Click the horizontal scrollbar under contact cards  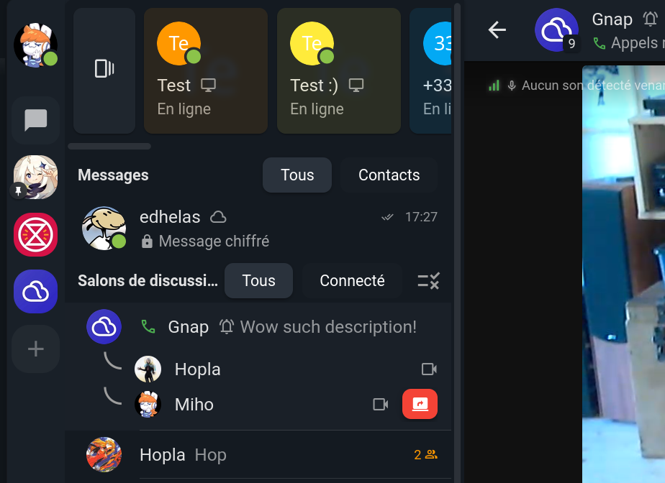pyautogui.click(x=109, y=146)
